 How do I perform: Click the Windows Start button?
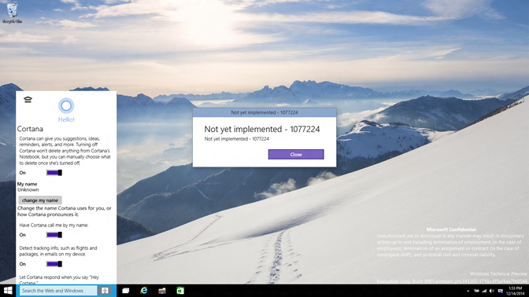tap(8, 291)
